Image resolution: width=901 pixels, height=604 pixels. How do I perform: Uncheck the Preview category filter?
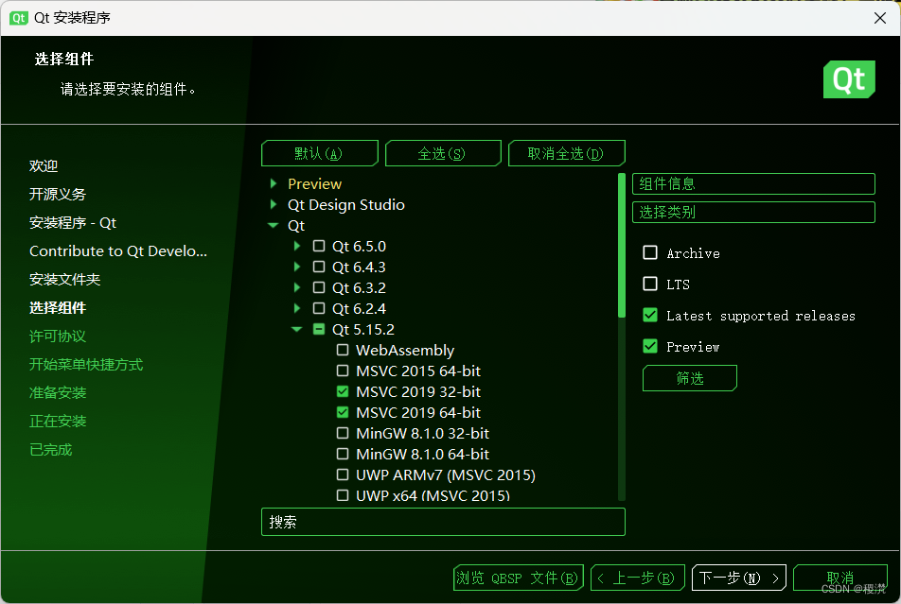650,346
